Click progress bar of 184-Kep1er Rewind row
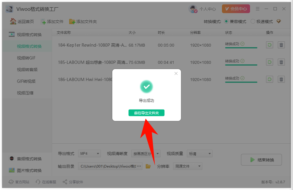293x190 pixels. click(241, 48)
